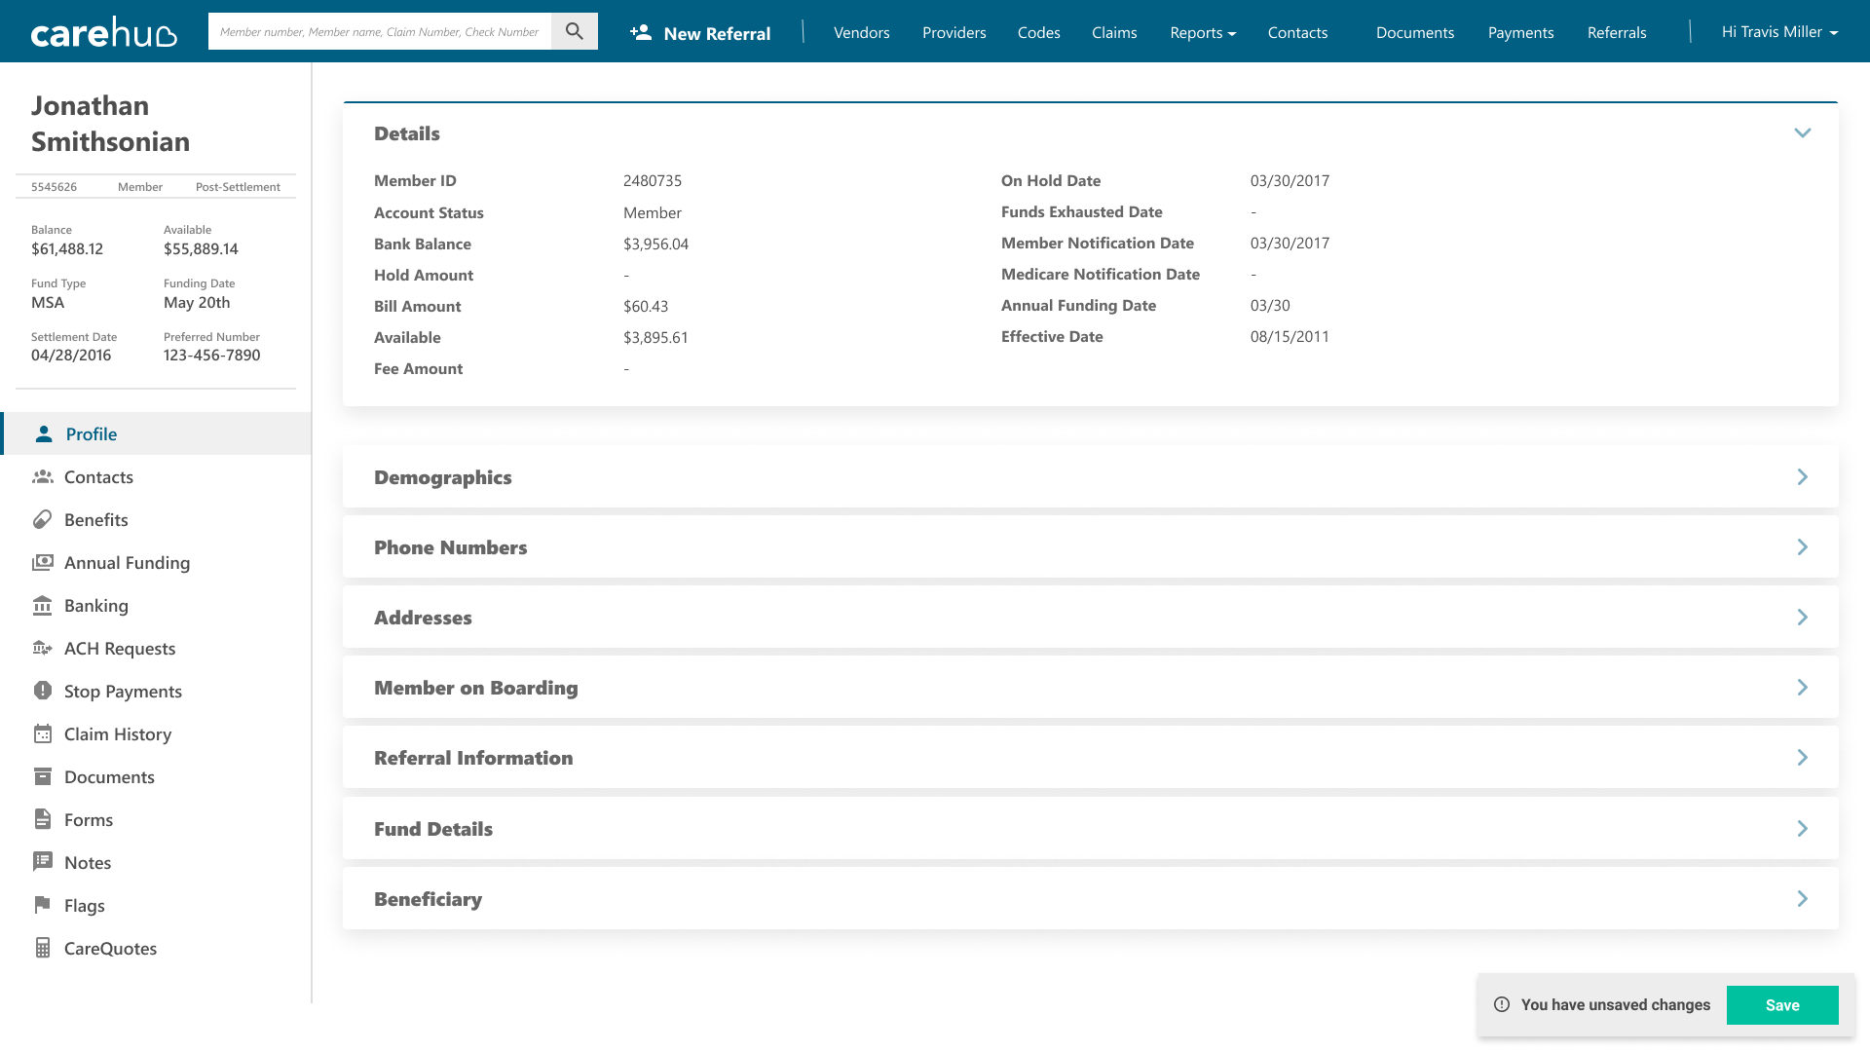Image resolution: width=1870 pixels, height=1052 pixels.
Task: Click the Flags flag icon
Action: [x=42, y=905]
